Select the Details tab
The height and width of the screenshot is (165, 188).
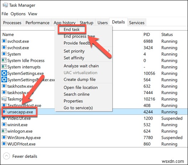[118, 22]
